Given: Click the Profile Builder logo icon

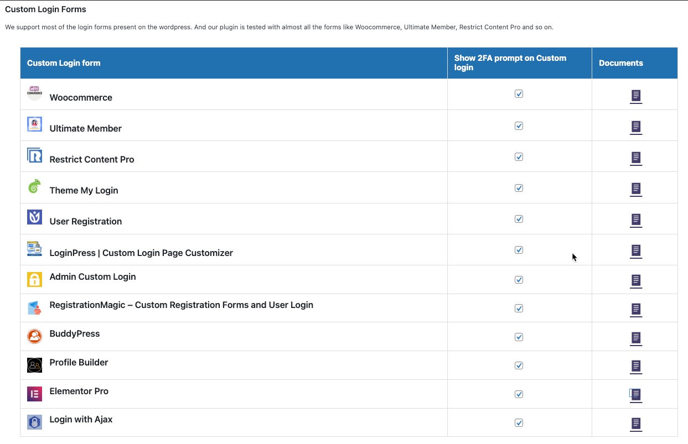Looking at the screenshot, I should pos(34,365).
